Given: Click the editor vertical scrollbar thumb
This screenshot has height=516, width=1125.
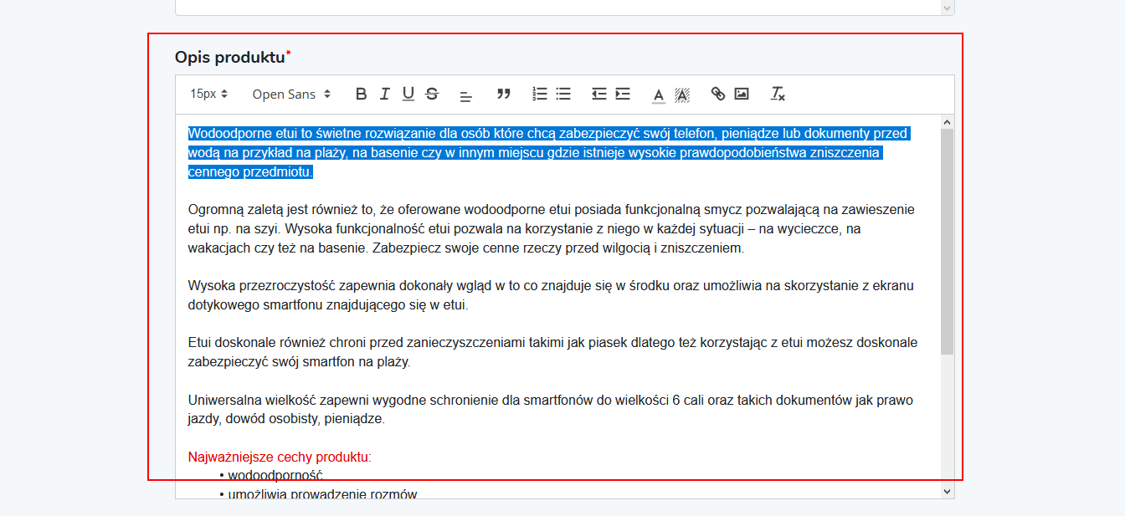Looking at the screenshot, I should (x=948, y=241).
